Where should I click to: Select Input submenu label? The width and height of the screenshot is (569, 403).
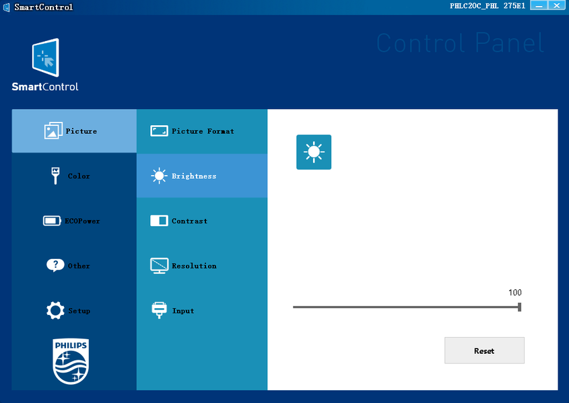pyautogui.click(x=183, y=311)
